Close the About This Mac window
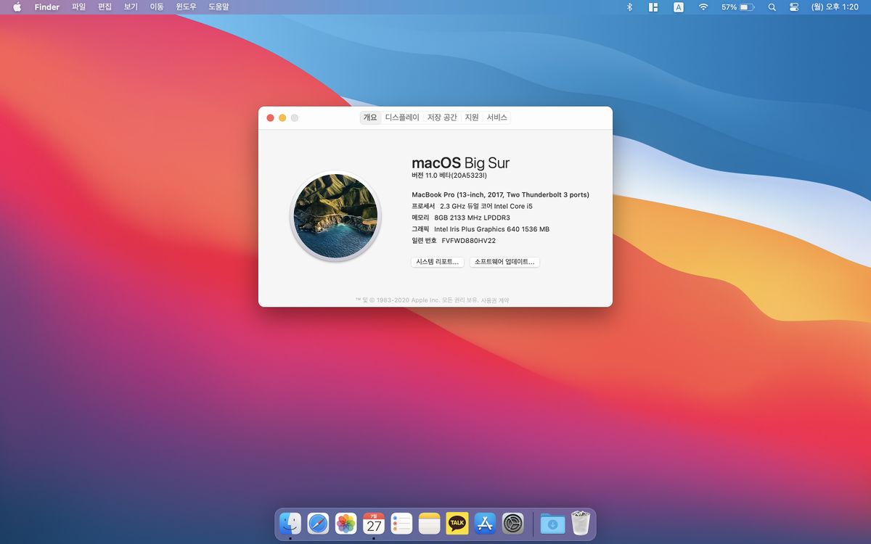 [x=271, y=118]
